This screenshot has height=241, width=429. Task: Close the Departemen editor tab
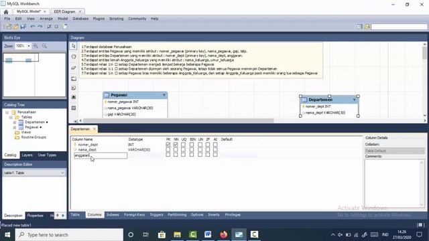94,129
